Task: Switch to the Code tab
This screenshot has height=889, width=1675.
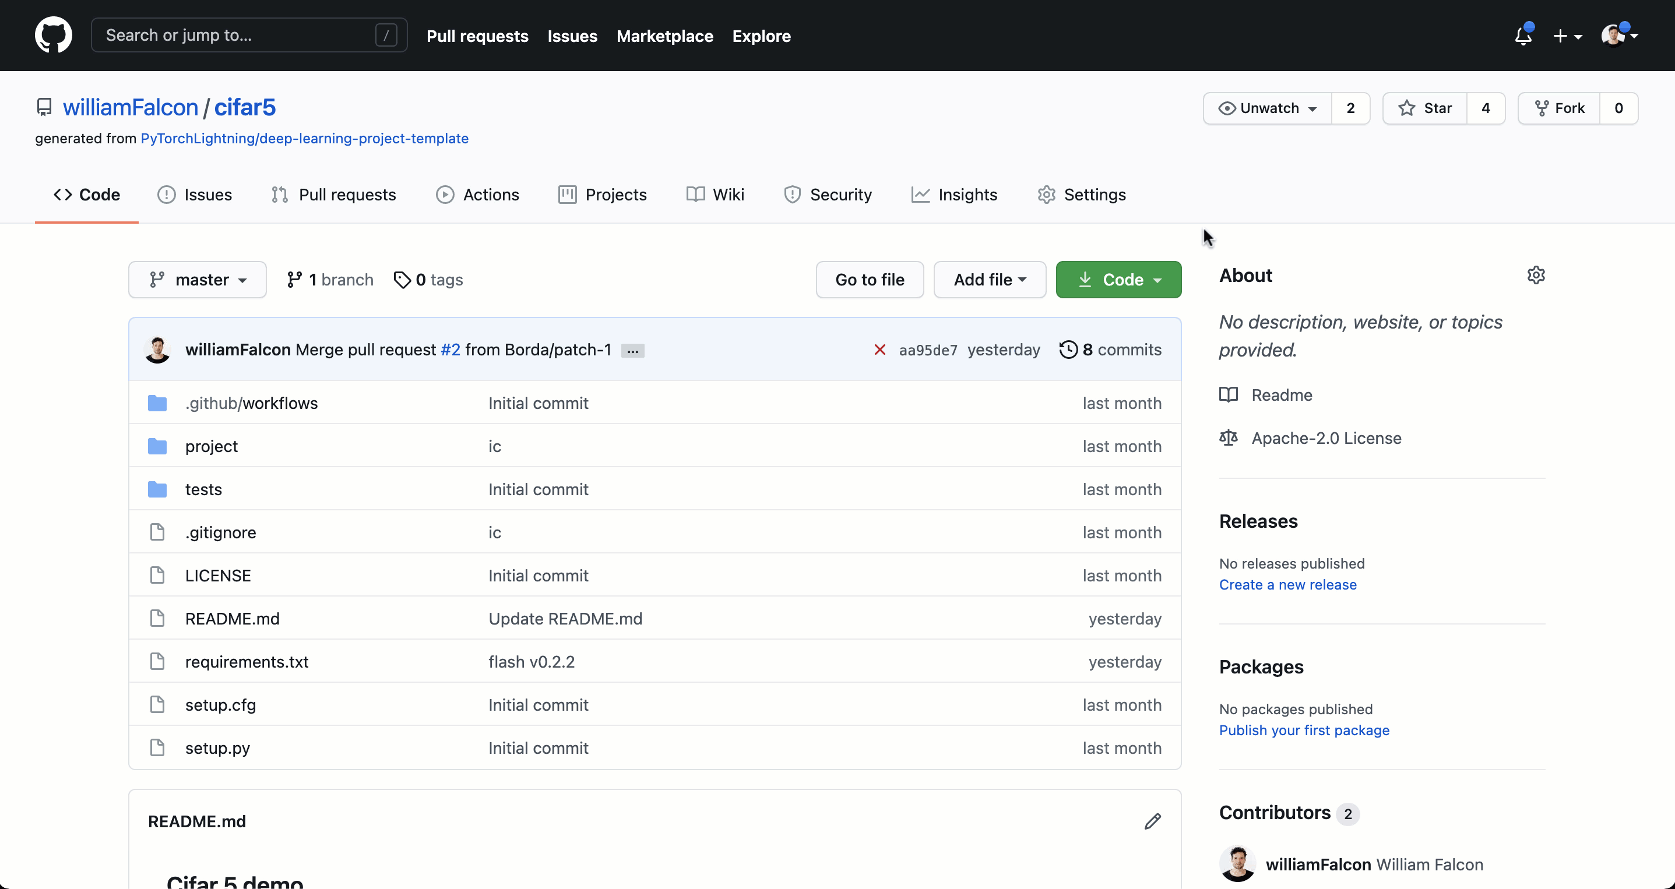Action: click(86, 195)
